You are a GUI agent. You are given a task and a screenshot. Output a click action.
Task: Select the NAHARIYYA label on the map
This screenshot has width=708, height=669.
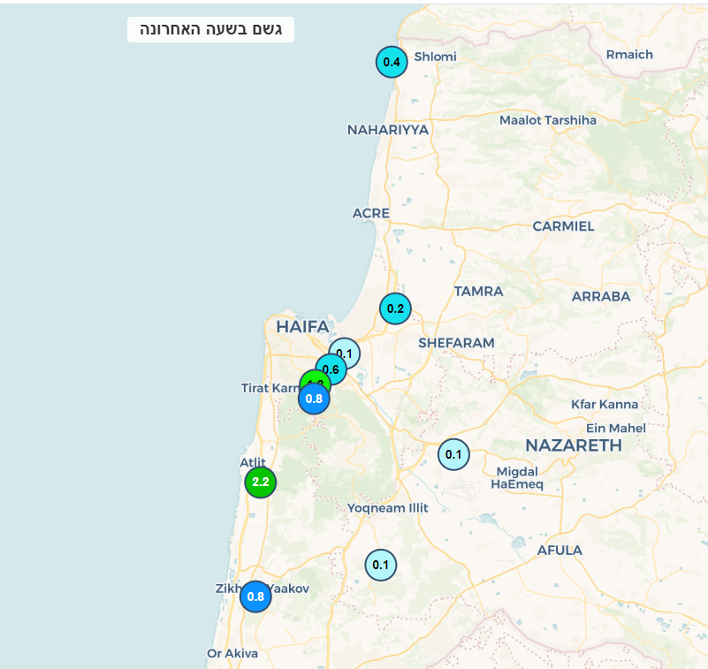(387, 130)
